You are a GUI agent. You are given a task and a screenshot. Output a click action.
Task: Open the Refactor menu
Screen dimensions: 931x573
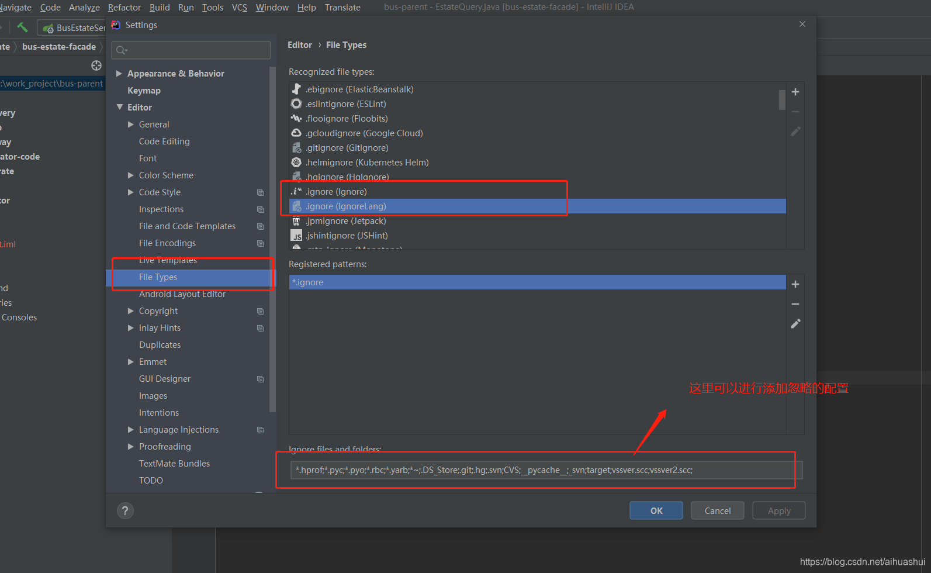[124, 7]
